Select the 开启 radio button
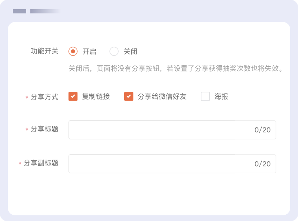 pyautogui.click(x=73, y=52)
